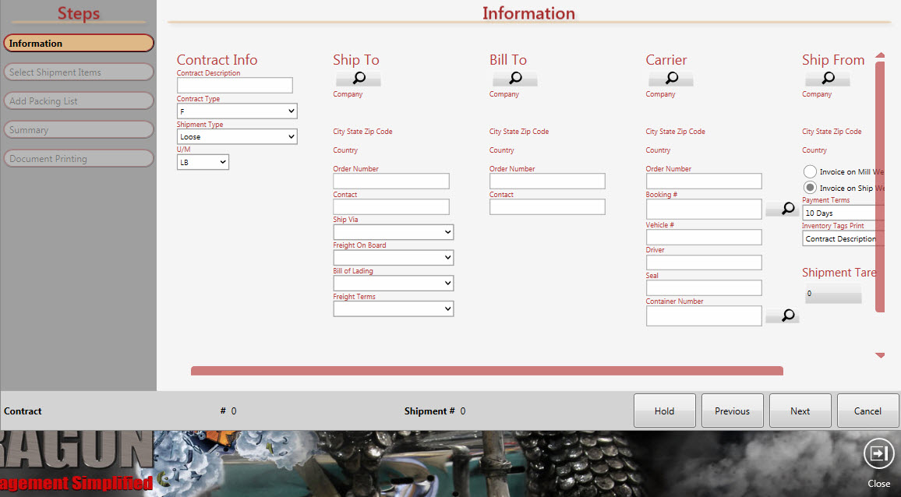Viewport: 901px width, 497px height.
Task: Click the Ship To company search magnifier
Action: click(x=359, y=78)
